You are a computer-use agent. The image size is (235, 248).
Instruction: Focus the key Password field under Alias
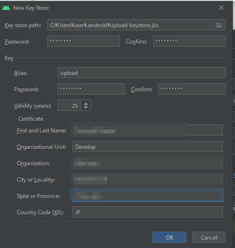click(91, 89)
